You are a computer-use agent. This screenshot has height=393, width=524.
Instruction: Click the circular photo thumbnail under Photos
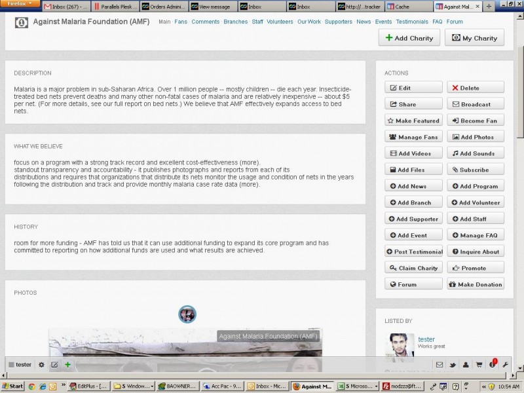187,314
